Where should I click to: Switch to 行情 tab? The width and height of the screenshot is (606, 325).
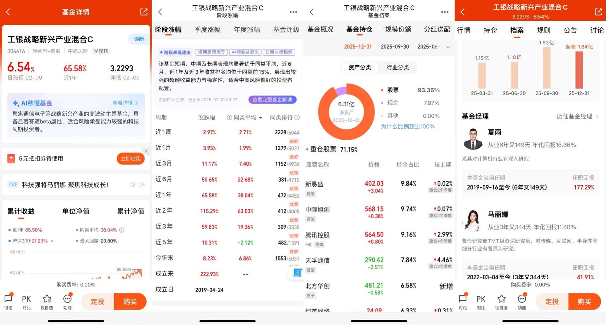coord(463,30)
